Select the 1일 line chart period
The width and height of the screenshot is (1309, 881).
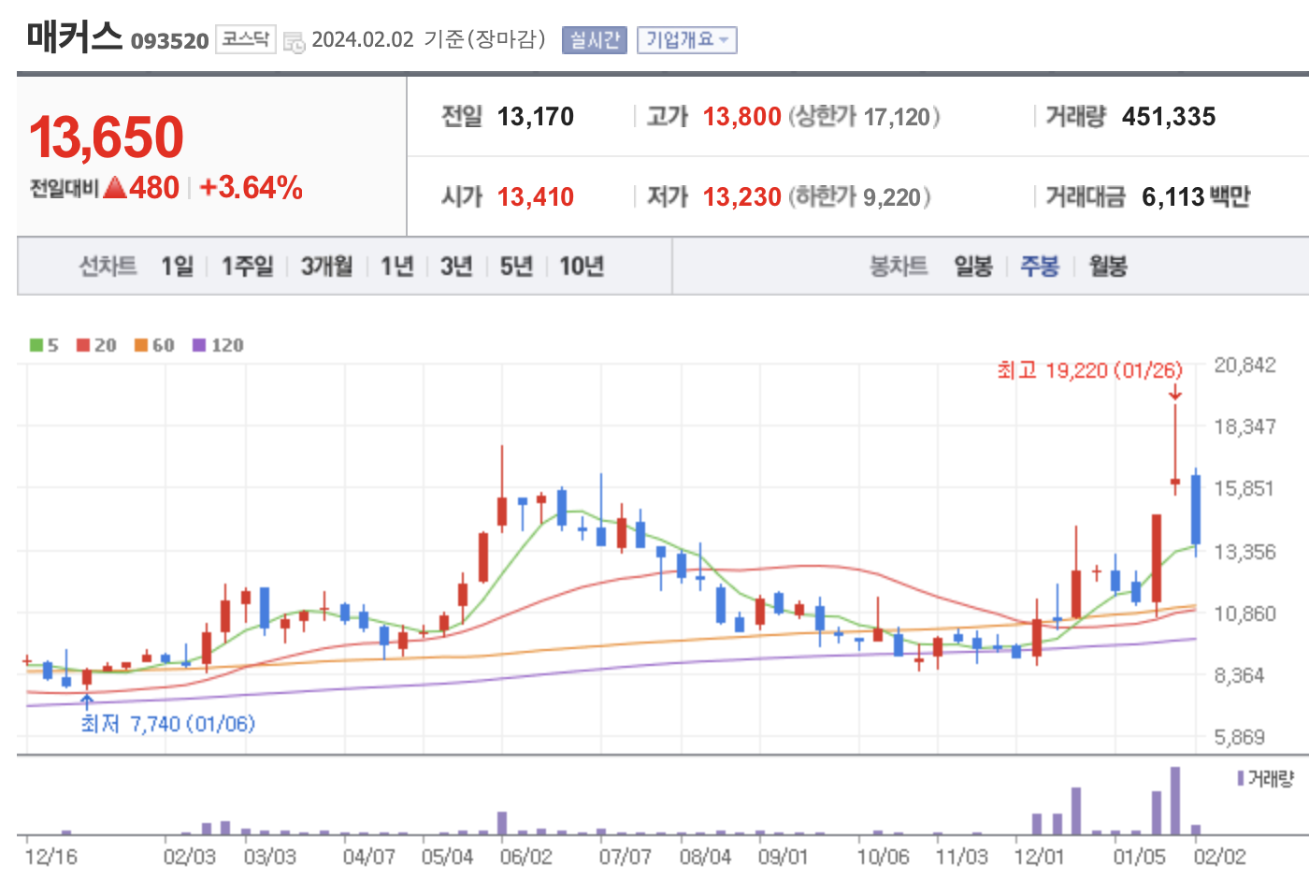177,267
